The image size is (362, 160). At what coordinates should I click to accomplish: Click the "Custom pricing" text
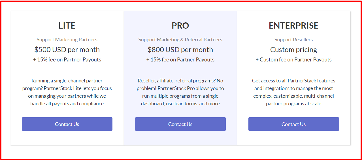(294, 50)
